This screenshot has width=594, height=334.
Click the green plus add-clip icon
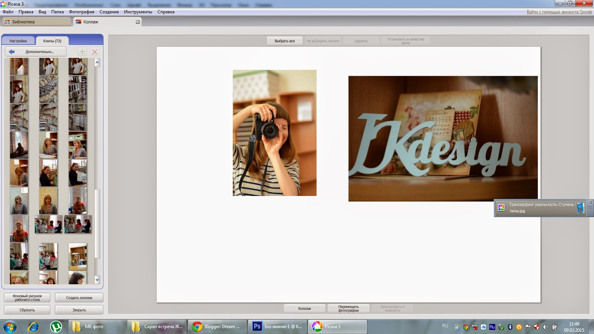[82, 52]
